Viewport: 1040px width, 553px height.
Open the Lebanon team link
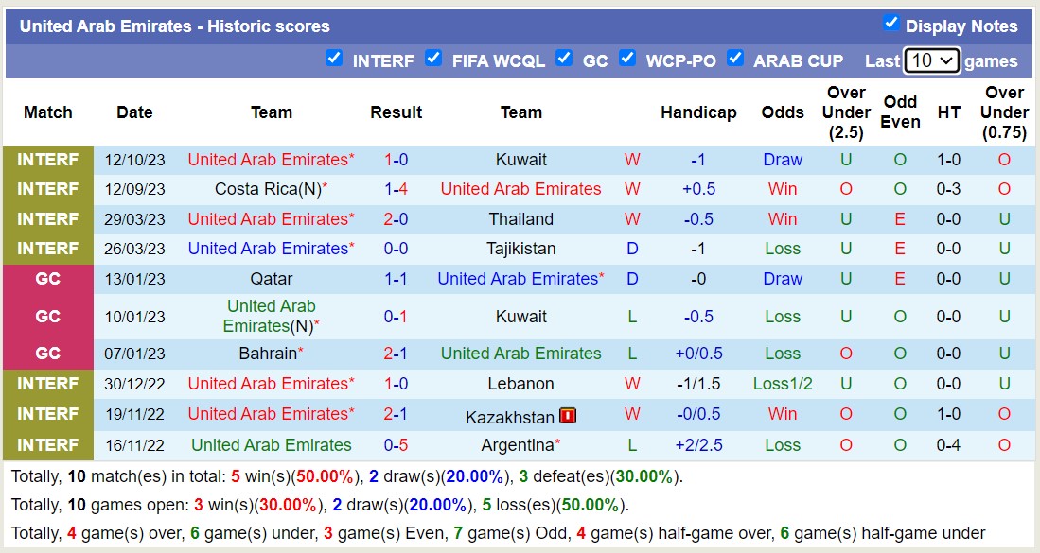520,384
